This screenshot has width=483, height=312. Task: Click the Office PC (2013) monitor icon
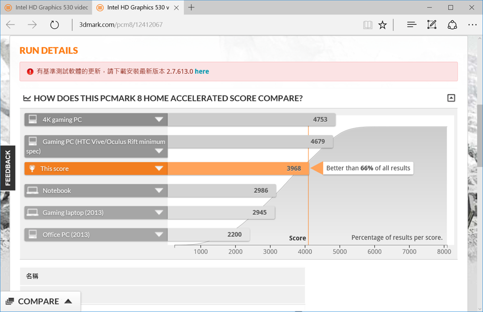(33, 234)
